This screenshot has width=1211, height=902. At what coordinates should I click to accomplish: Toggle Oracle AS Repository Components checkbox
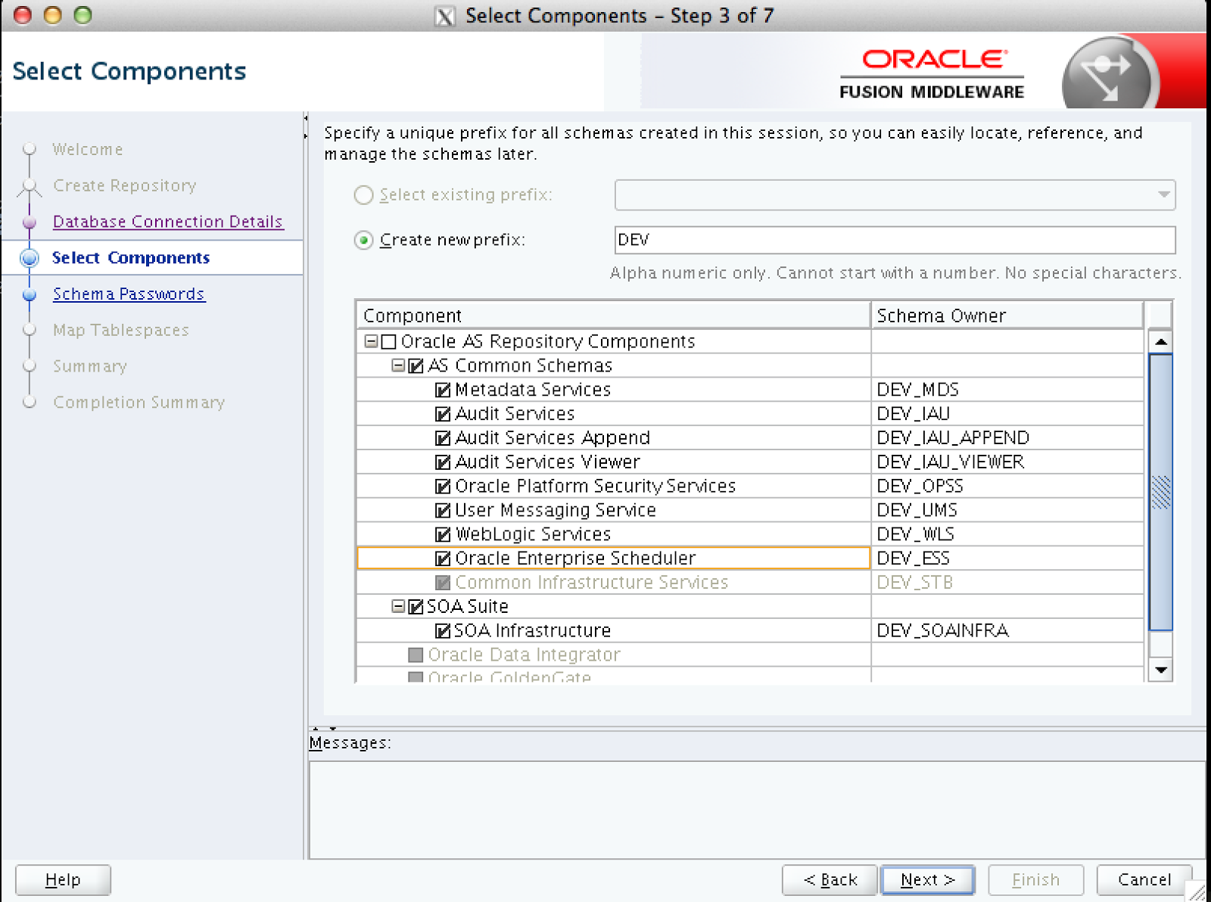click(x=389, y=342)
